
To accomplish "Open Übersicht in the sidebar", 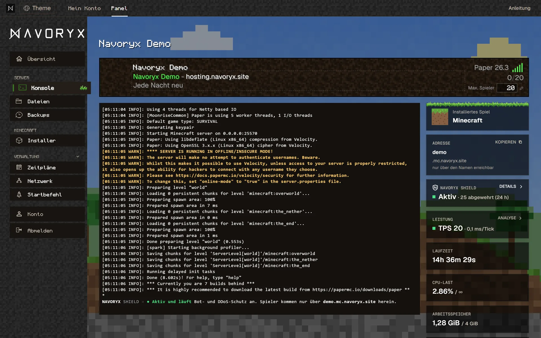I will [x=47, y=59].
